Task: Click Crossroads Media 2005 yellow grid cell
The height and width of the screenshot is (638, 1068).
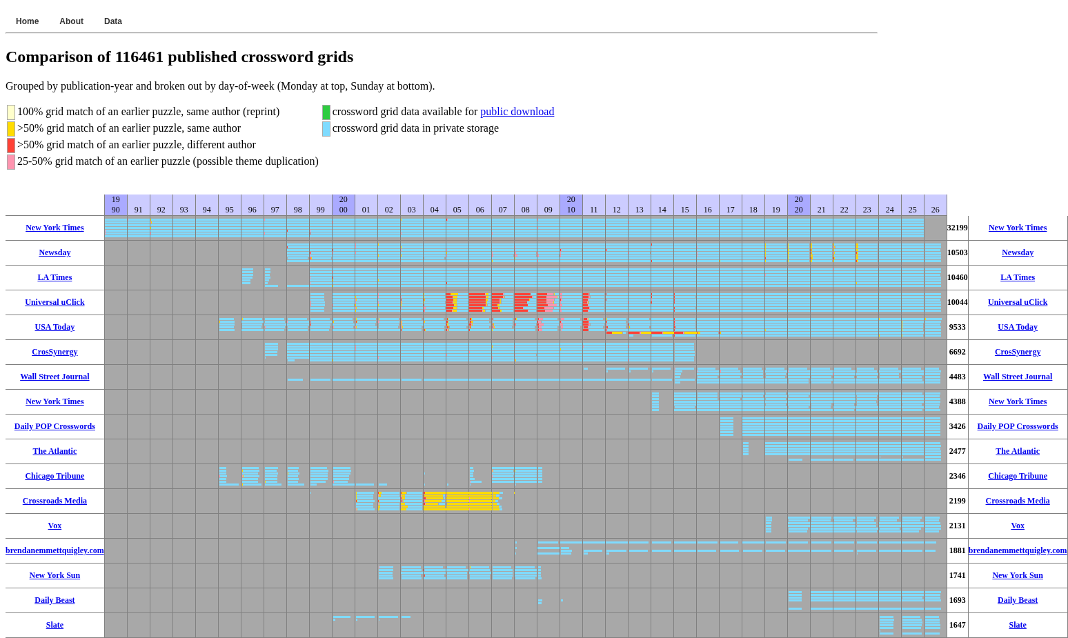Action: coord(457,501)
